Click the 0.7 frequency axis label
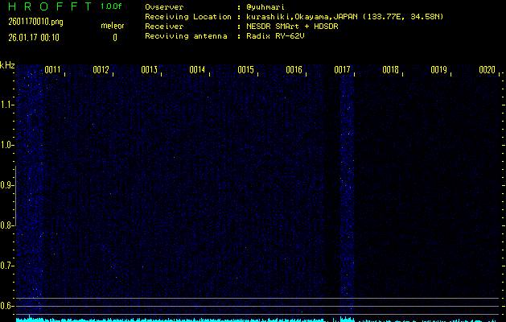Image resolution: width=506 pixels, height=322 pixels. pos(8,266)
